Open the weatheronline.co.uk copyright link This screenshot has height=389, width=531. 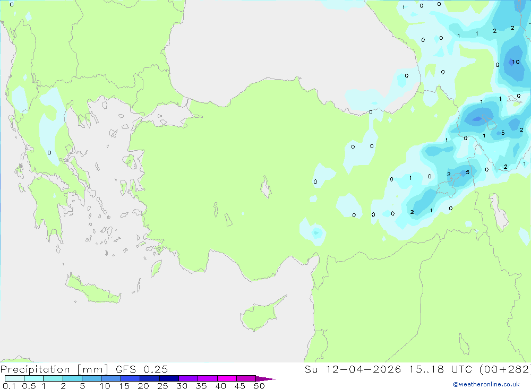tap(486, 384)
